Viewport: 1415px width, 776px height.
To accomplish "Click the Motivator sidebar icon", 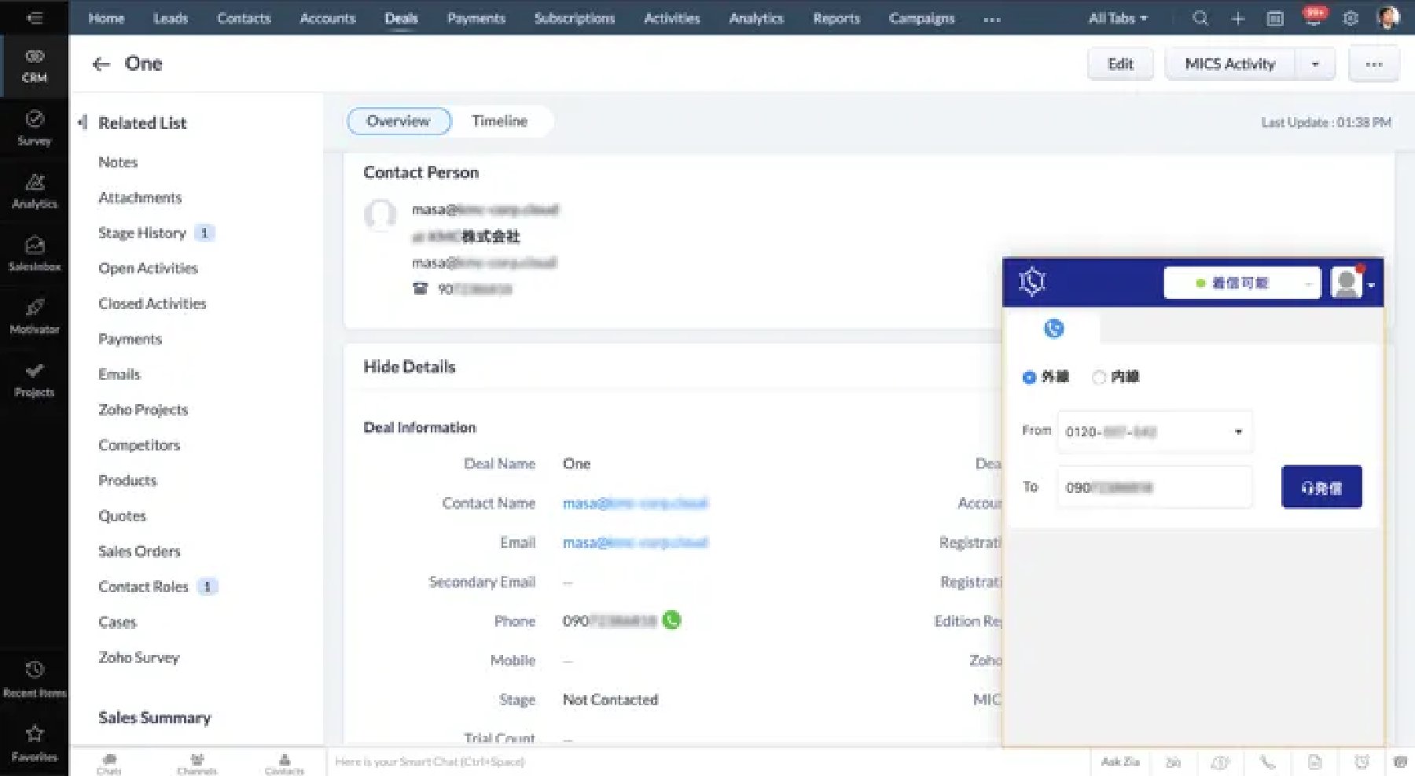I will coord(35,317).
